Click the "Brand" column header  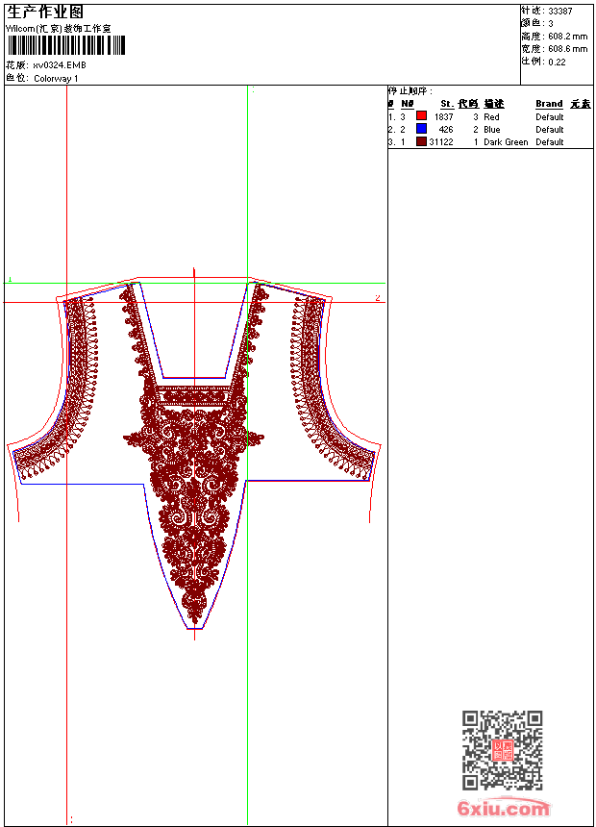tap(549, 104)
